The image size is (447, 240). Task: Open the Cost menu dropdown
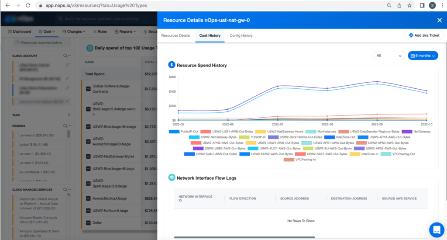coord(47,31)
